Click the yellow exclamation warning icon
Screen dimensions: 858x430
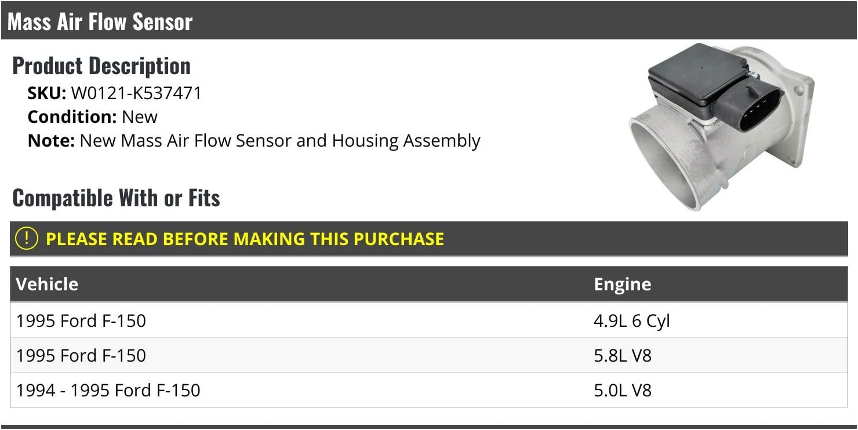pyautogui.click(x=26, y=239)
